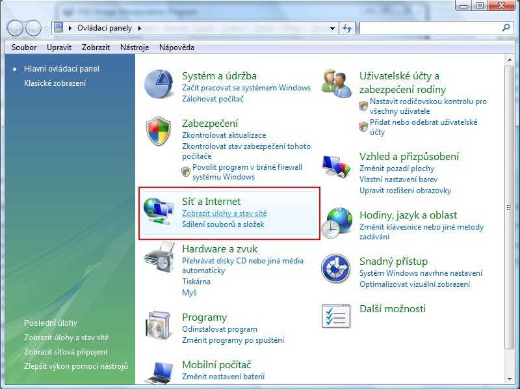Open the Zobrazit menu
Viewport: 520px width, 389px height.
tap(96, 47)
